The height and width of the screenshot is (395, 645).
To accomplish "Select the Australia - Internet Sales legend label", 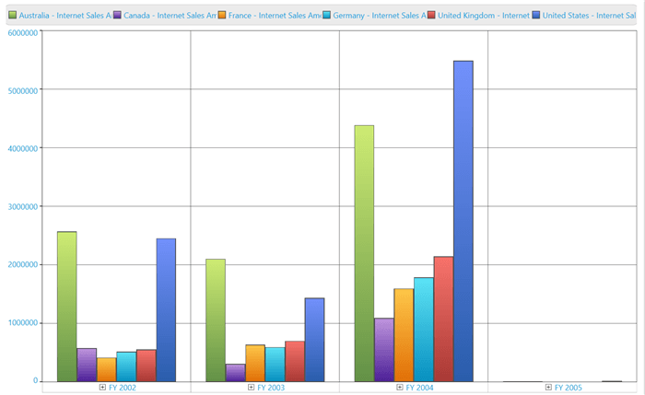I will tap(65, 16).
